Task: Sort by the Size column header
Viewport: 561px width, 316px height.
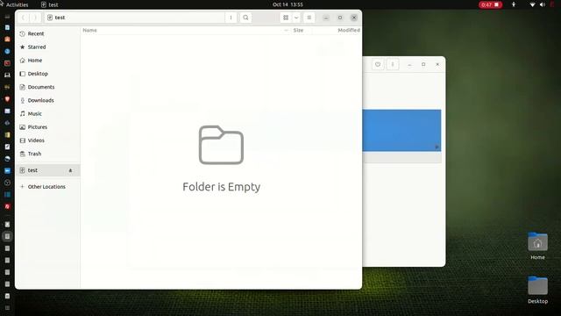Action: [298, 31]
